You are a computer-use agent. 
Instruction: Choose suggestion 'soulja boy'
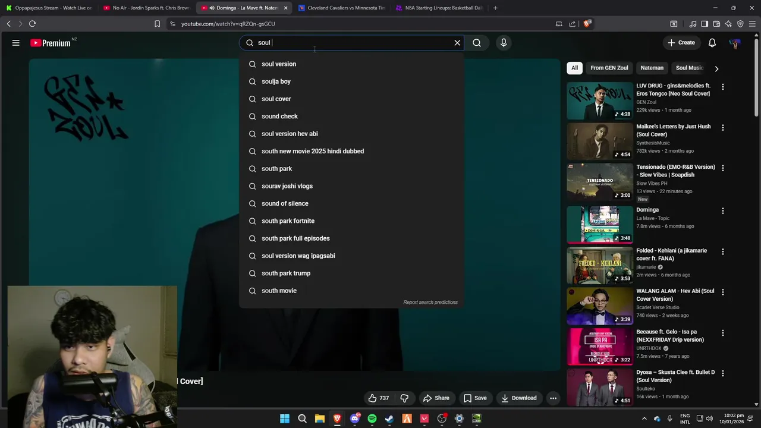click(x=351, y=81)
